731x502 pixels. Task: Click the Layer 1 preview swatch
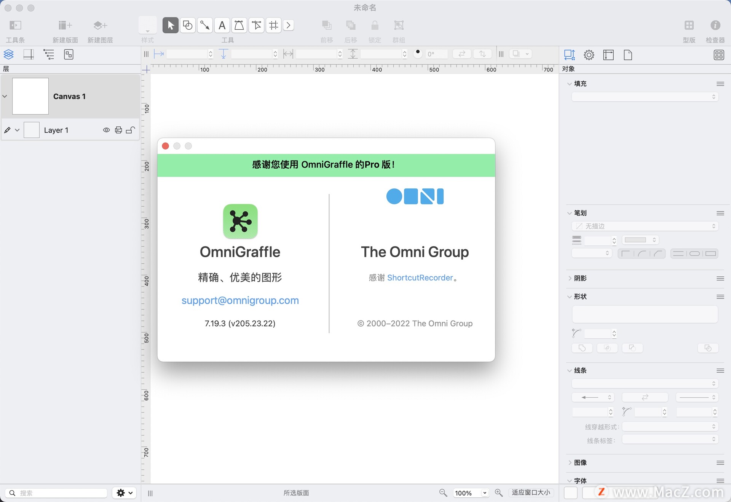(x=32, y=130)
